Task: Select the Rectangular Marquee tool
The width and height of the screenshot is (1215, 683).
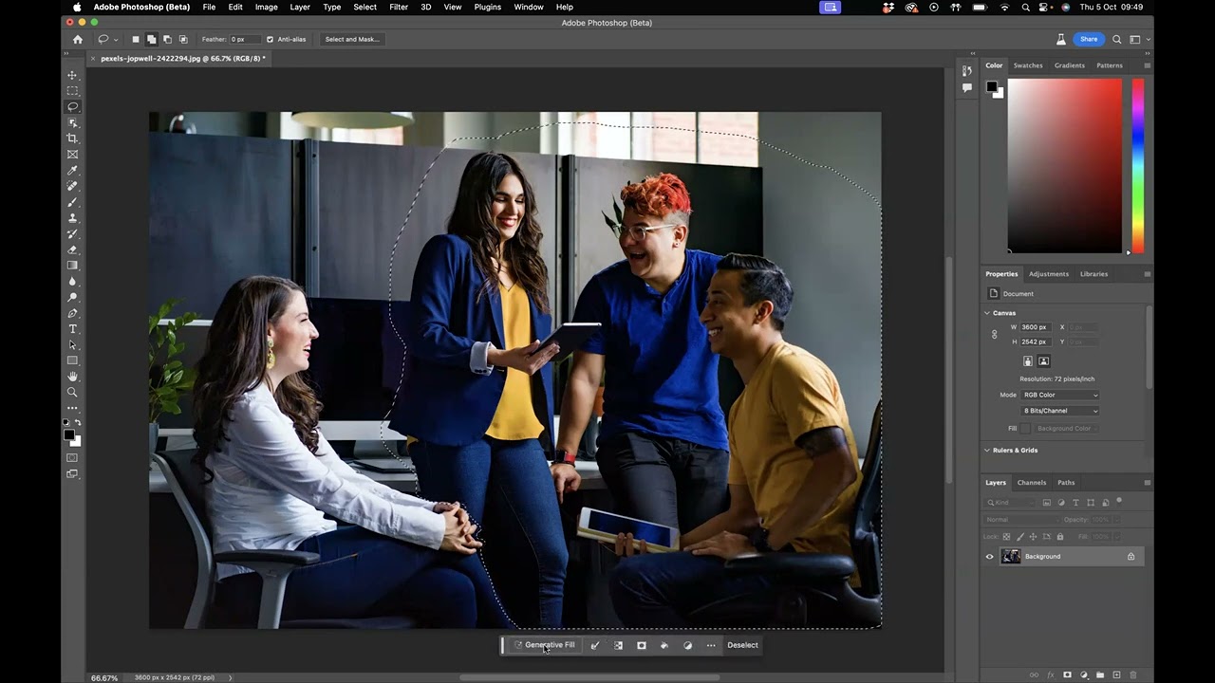Action: [72, 91]
